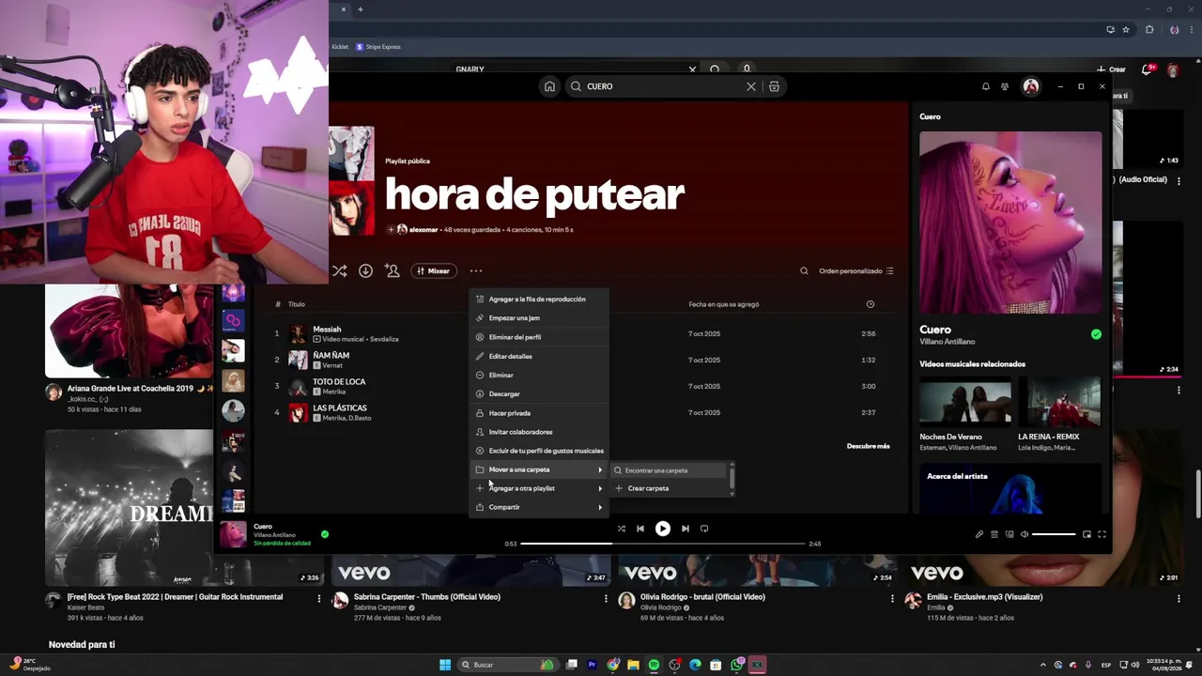The image size is (1202, 676).
Task: Expand the 'Mover a una carpeta' submenu
Action: [539, 469]
